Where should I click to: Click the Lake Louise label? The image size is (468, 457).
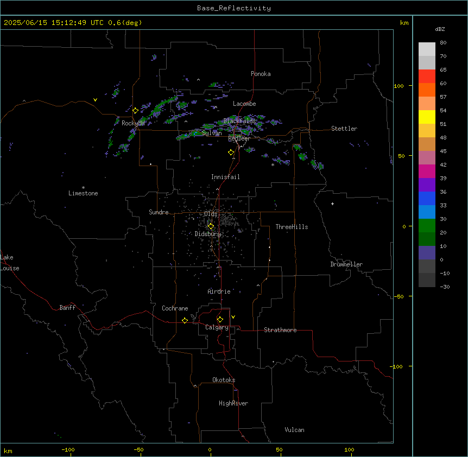[10, 263]
